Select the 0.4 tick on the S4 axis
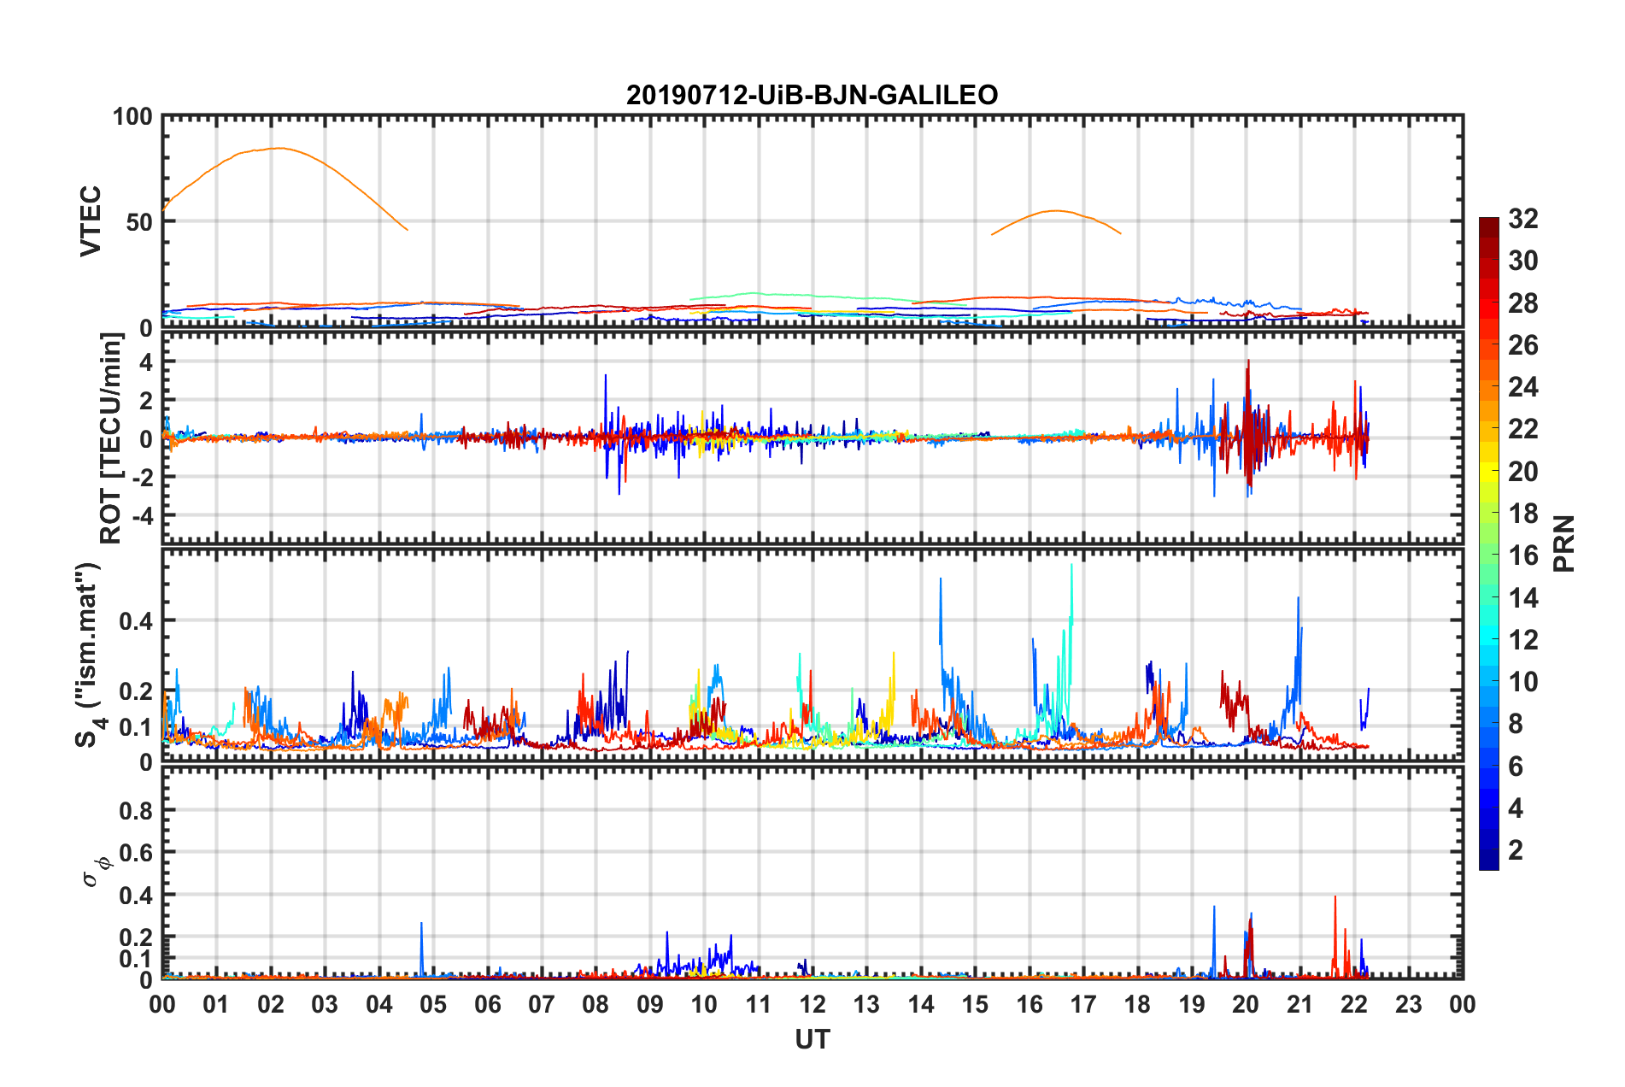Screen dimensions: 1625x1087 coord(136,621)
